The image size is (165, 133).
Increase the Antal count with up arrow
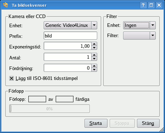94,55
